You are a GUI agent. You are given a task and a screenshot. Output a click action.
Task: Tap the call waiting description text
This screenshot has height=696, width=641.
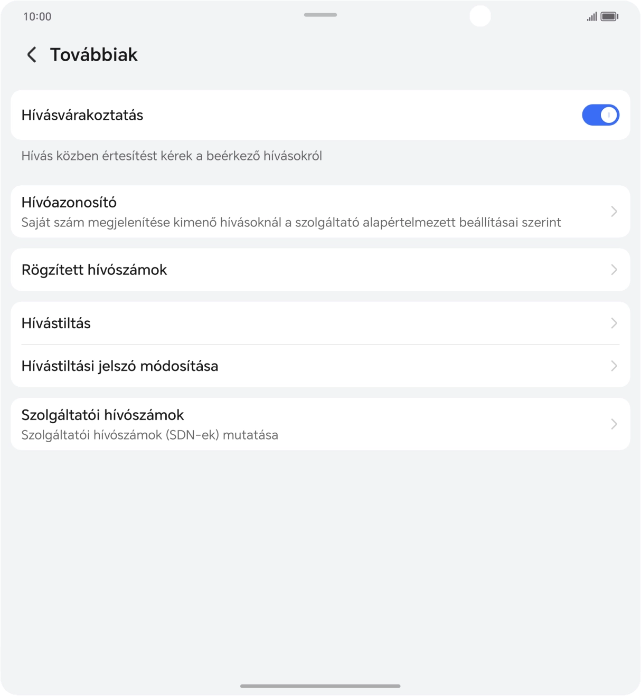pyautogui.click(x=172, y=156)
